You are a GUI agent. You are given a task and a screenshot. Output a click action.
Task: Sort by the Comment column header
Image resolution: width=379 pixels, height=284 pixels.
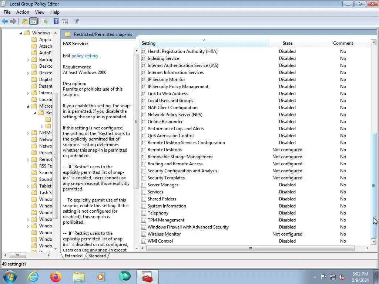343,43
